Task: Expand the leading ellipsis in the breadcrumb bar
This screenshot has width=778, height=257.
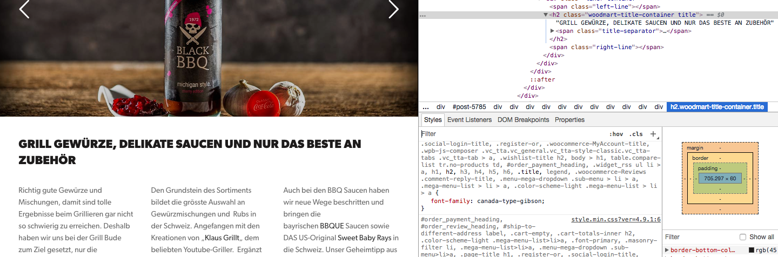Action: [x=426, y=107]
